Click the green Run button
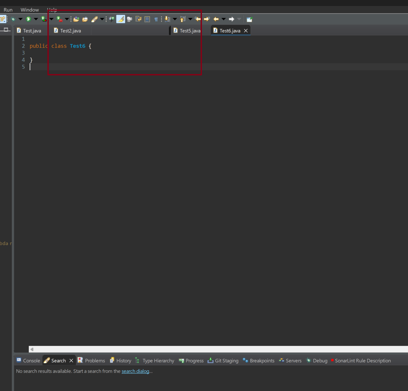The height and width of the screenshot is (391, 408). pyautogui.click(x=28, y=19)
